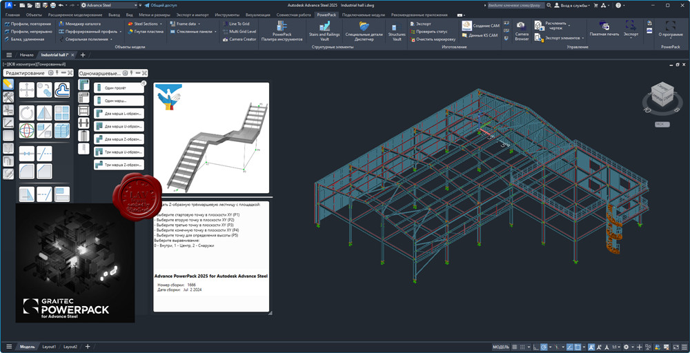The height and width of the screenshot is (353, 690).
Task: Open the railing category in stairs palette
Action: tap(83, 110)
